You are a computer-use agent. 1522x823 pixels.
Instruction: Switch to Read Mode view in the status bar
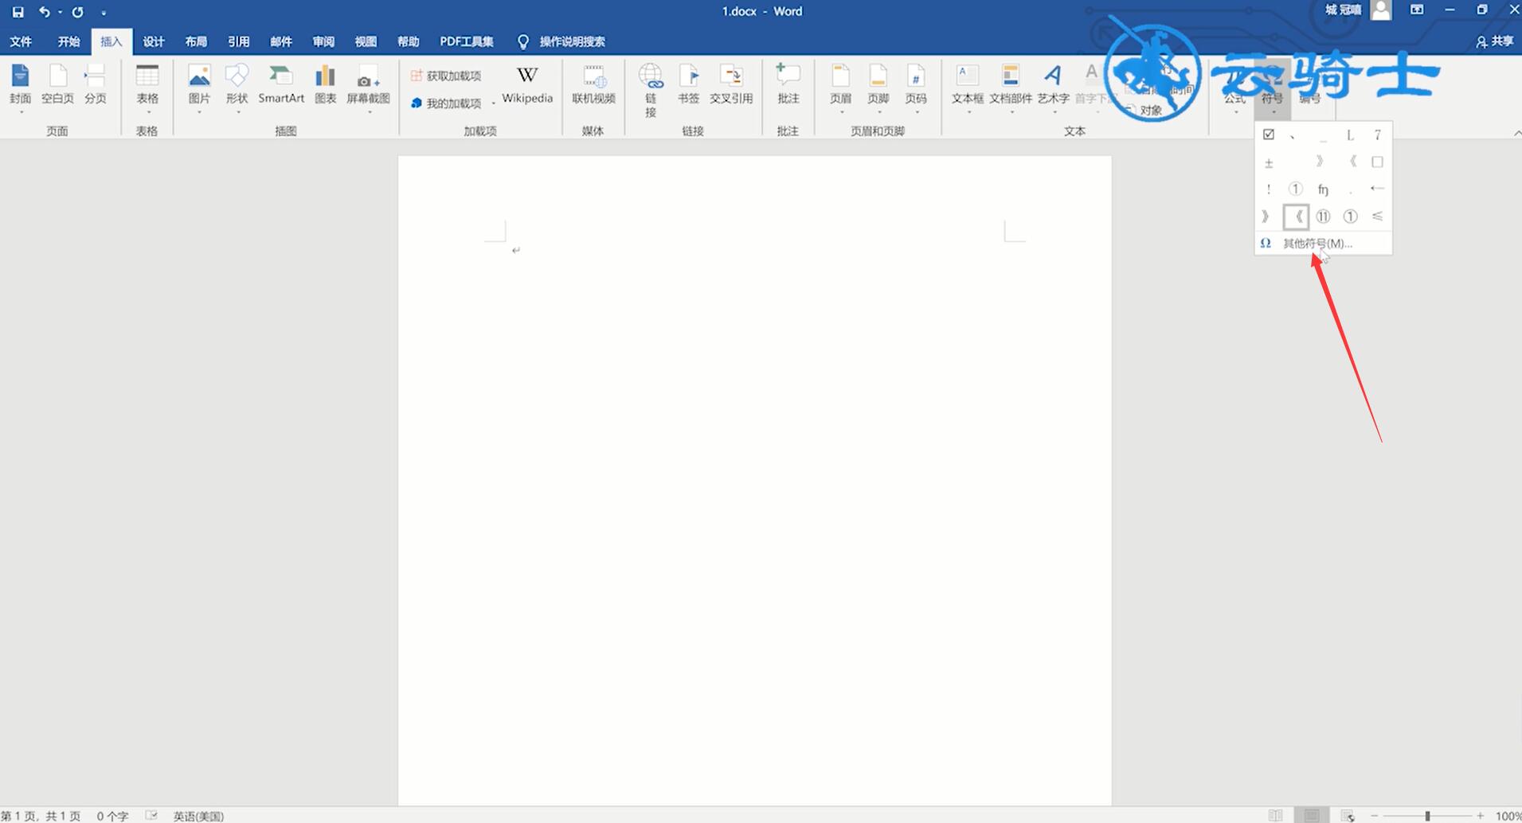coord(1276,815)
